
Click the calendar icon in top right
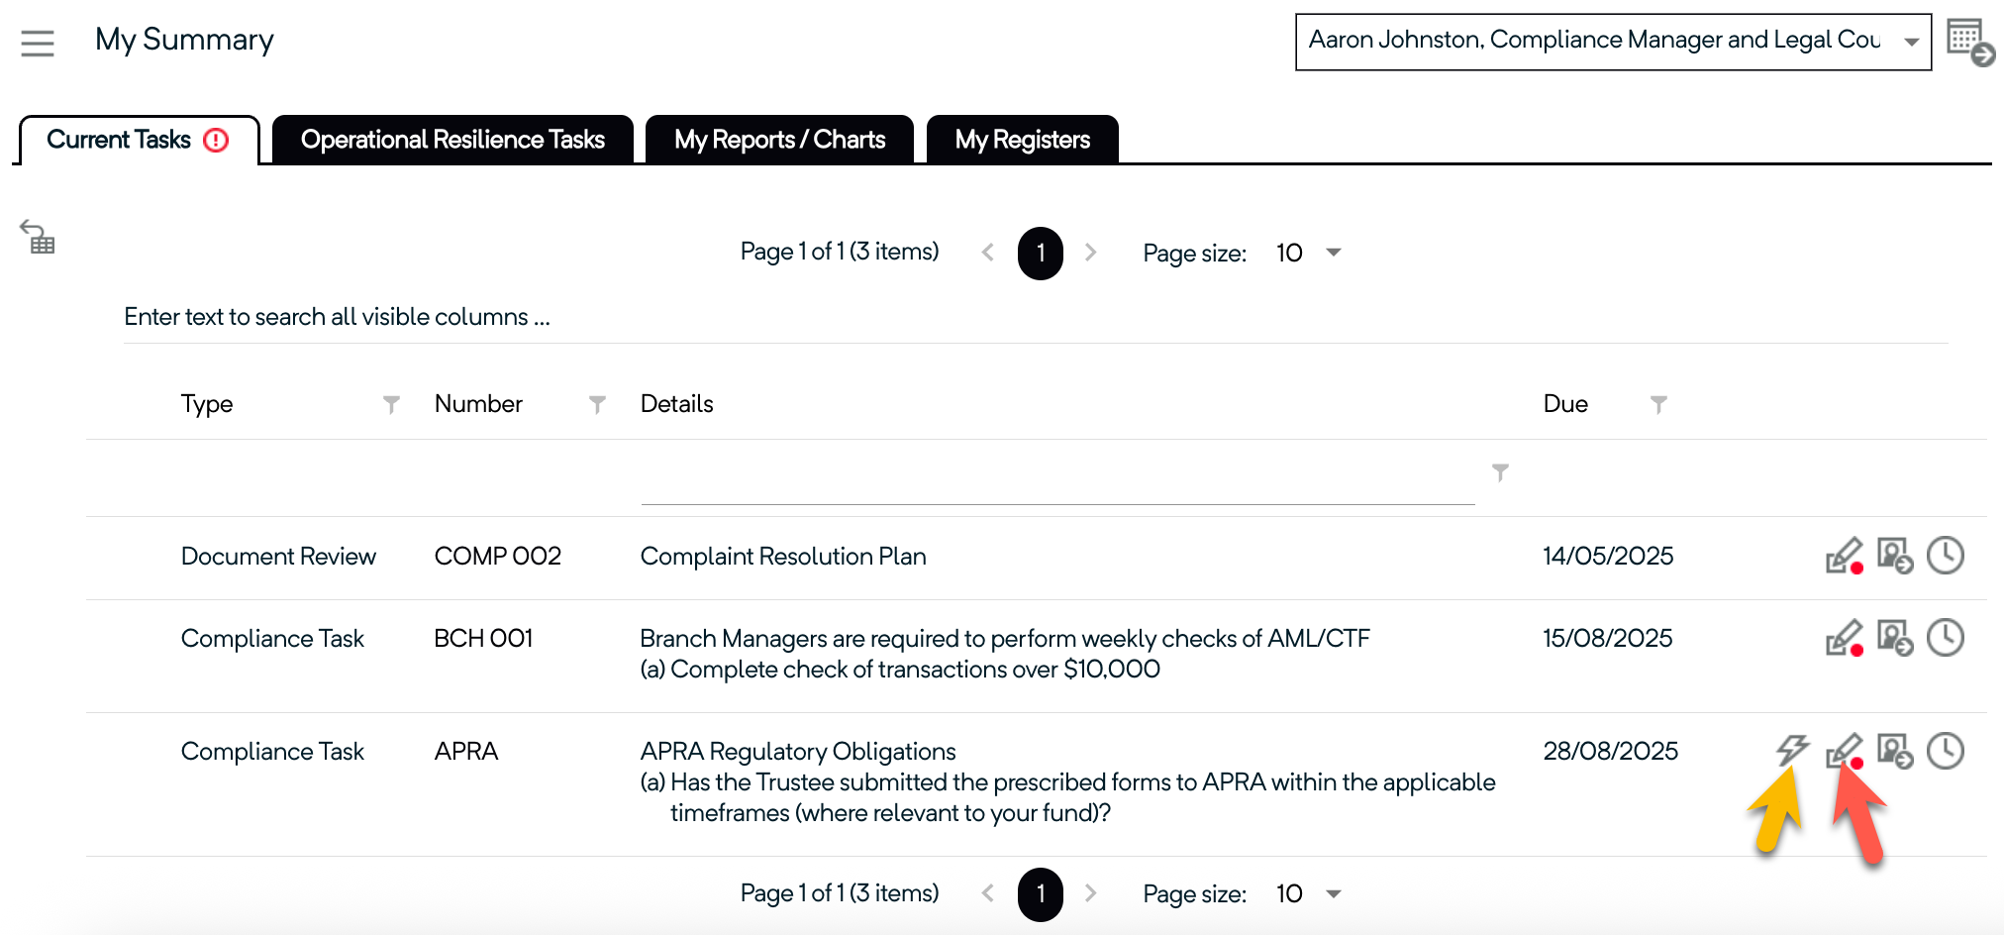(x=1968, y=42)
